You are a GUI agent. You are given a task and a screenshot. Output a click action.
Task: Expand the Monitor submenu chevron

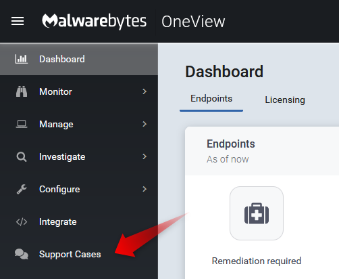(145, 91)
